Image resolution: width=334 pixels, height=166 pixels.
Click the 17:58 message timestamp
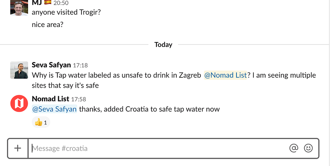click(x=78, y=99)
